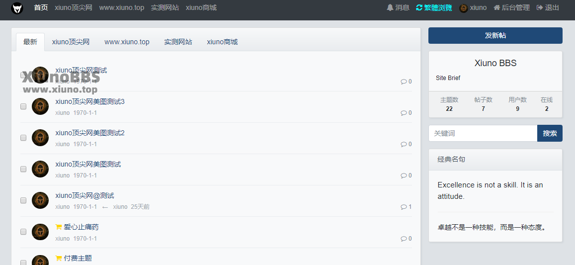
Task: Open avatar of xiuno顶尖网美图测试2 post
Action: point(40,138)
